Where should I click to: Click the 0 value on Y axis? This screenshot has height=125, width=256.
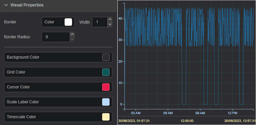121,104
